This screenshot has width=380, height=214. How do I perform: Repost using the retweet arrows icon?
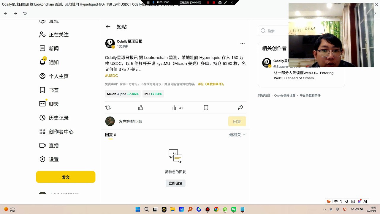108,108
